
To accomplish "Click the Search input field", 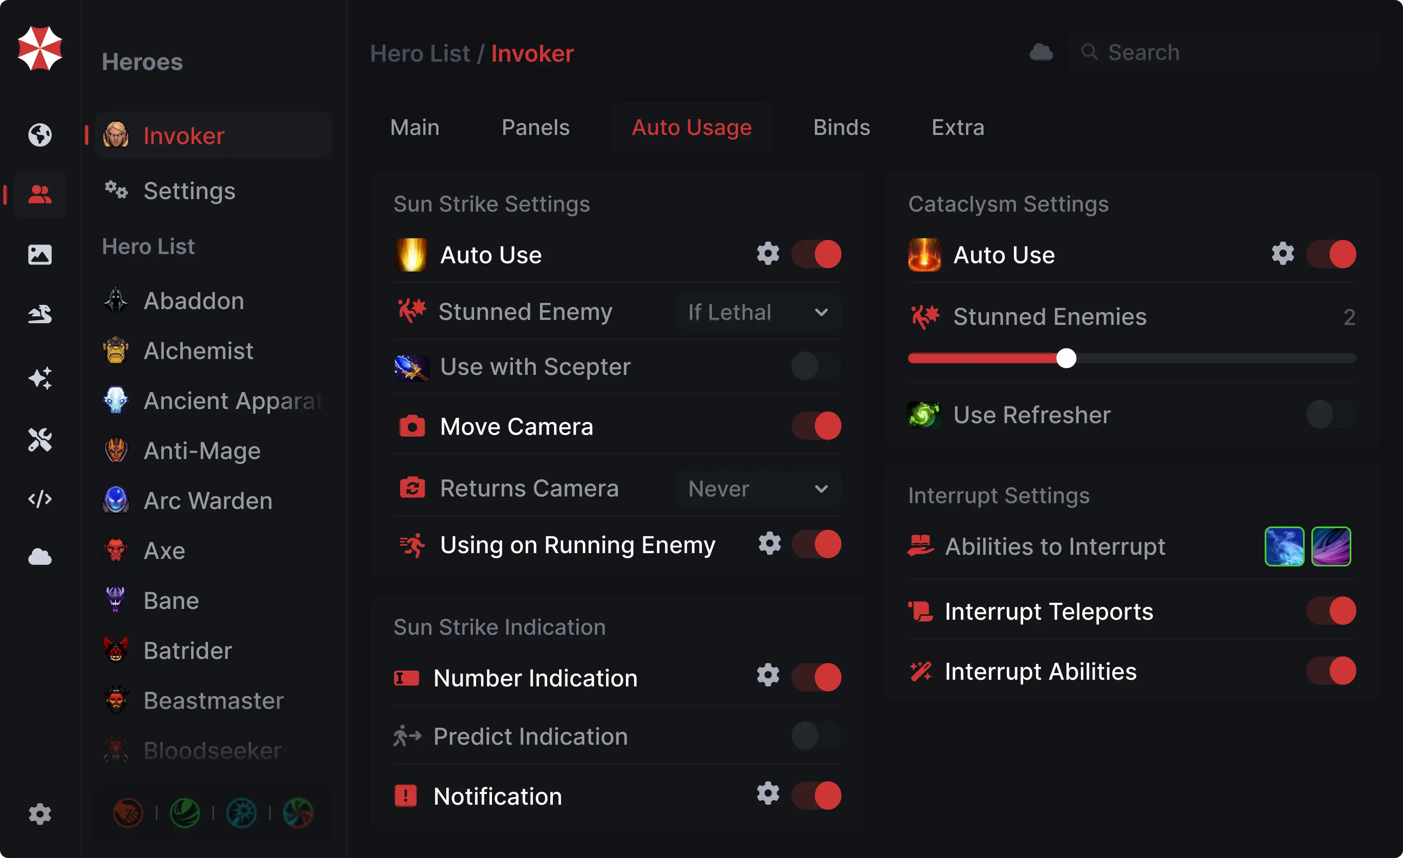I will pos(1224,52).
